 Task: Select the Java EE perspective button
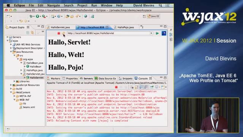click(153, 16)
